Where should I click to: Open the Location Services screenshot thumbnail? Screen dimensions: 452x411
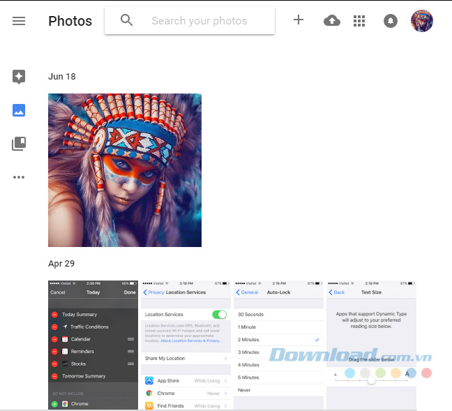(x=186, y=345)
